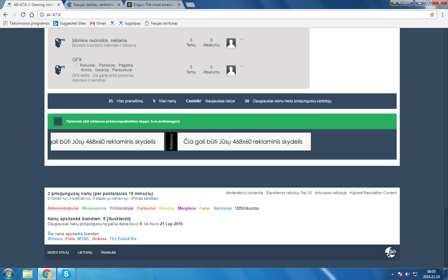Open the Gmail bookmark
The height and width of the screenshot is (280, 448).
(x=98, y=23)
